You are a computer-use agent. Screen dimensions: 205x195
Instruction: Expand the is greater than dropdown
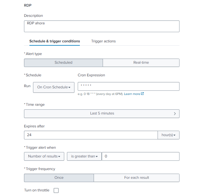[84, 156]
